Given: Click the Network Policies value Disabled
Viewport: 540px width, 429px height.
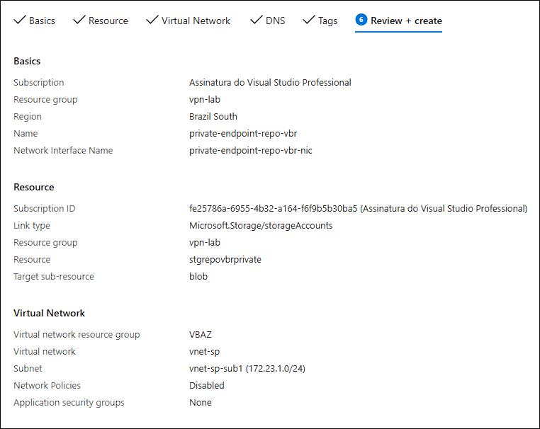Looking at the screenshot, I should tap(207, 385).
